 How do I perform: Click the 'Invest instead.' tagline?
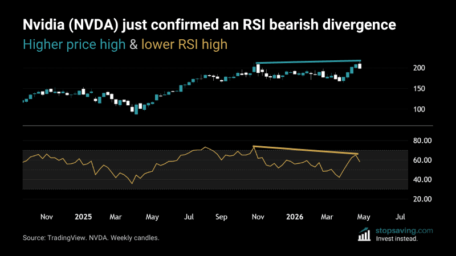(x=397, y=239)
